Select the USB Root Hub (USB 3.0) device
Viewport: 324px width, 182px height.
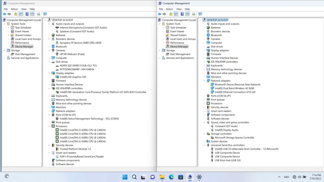[227, 160]
